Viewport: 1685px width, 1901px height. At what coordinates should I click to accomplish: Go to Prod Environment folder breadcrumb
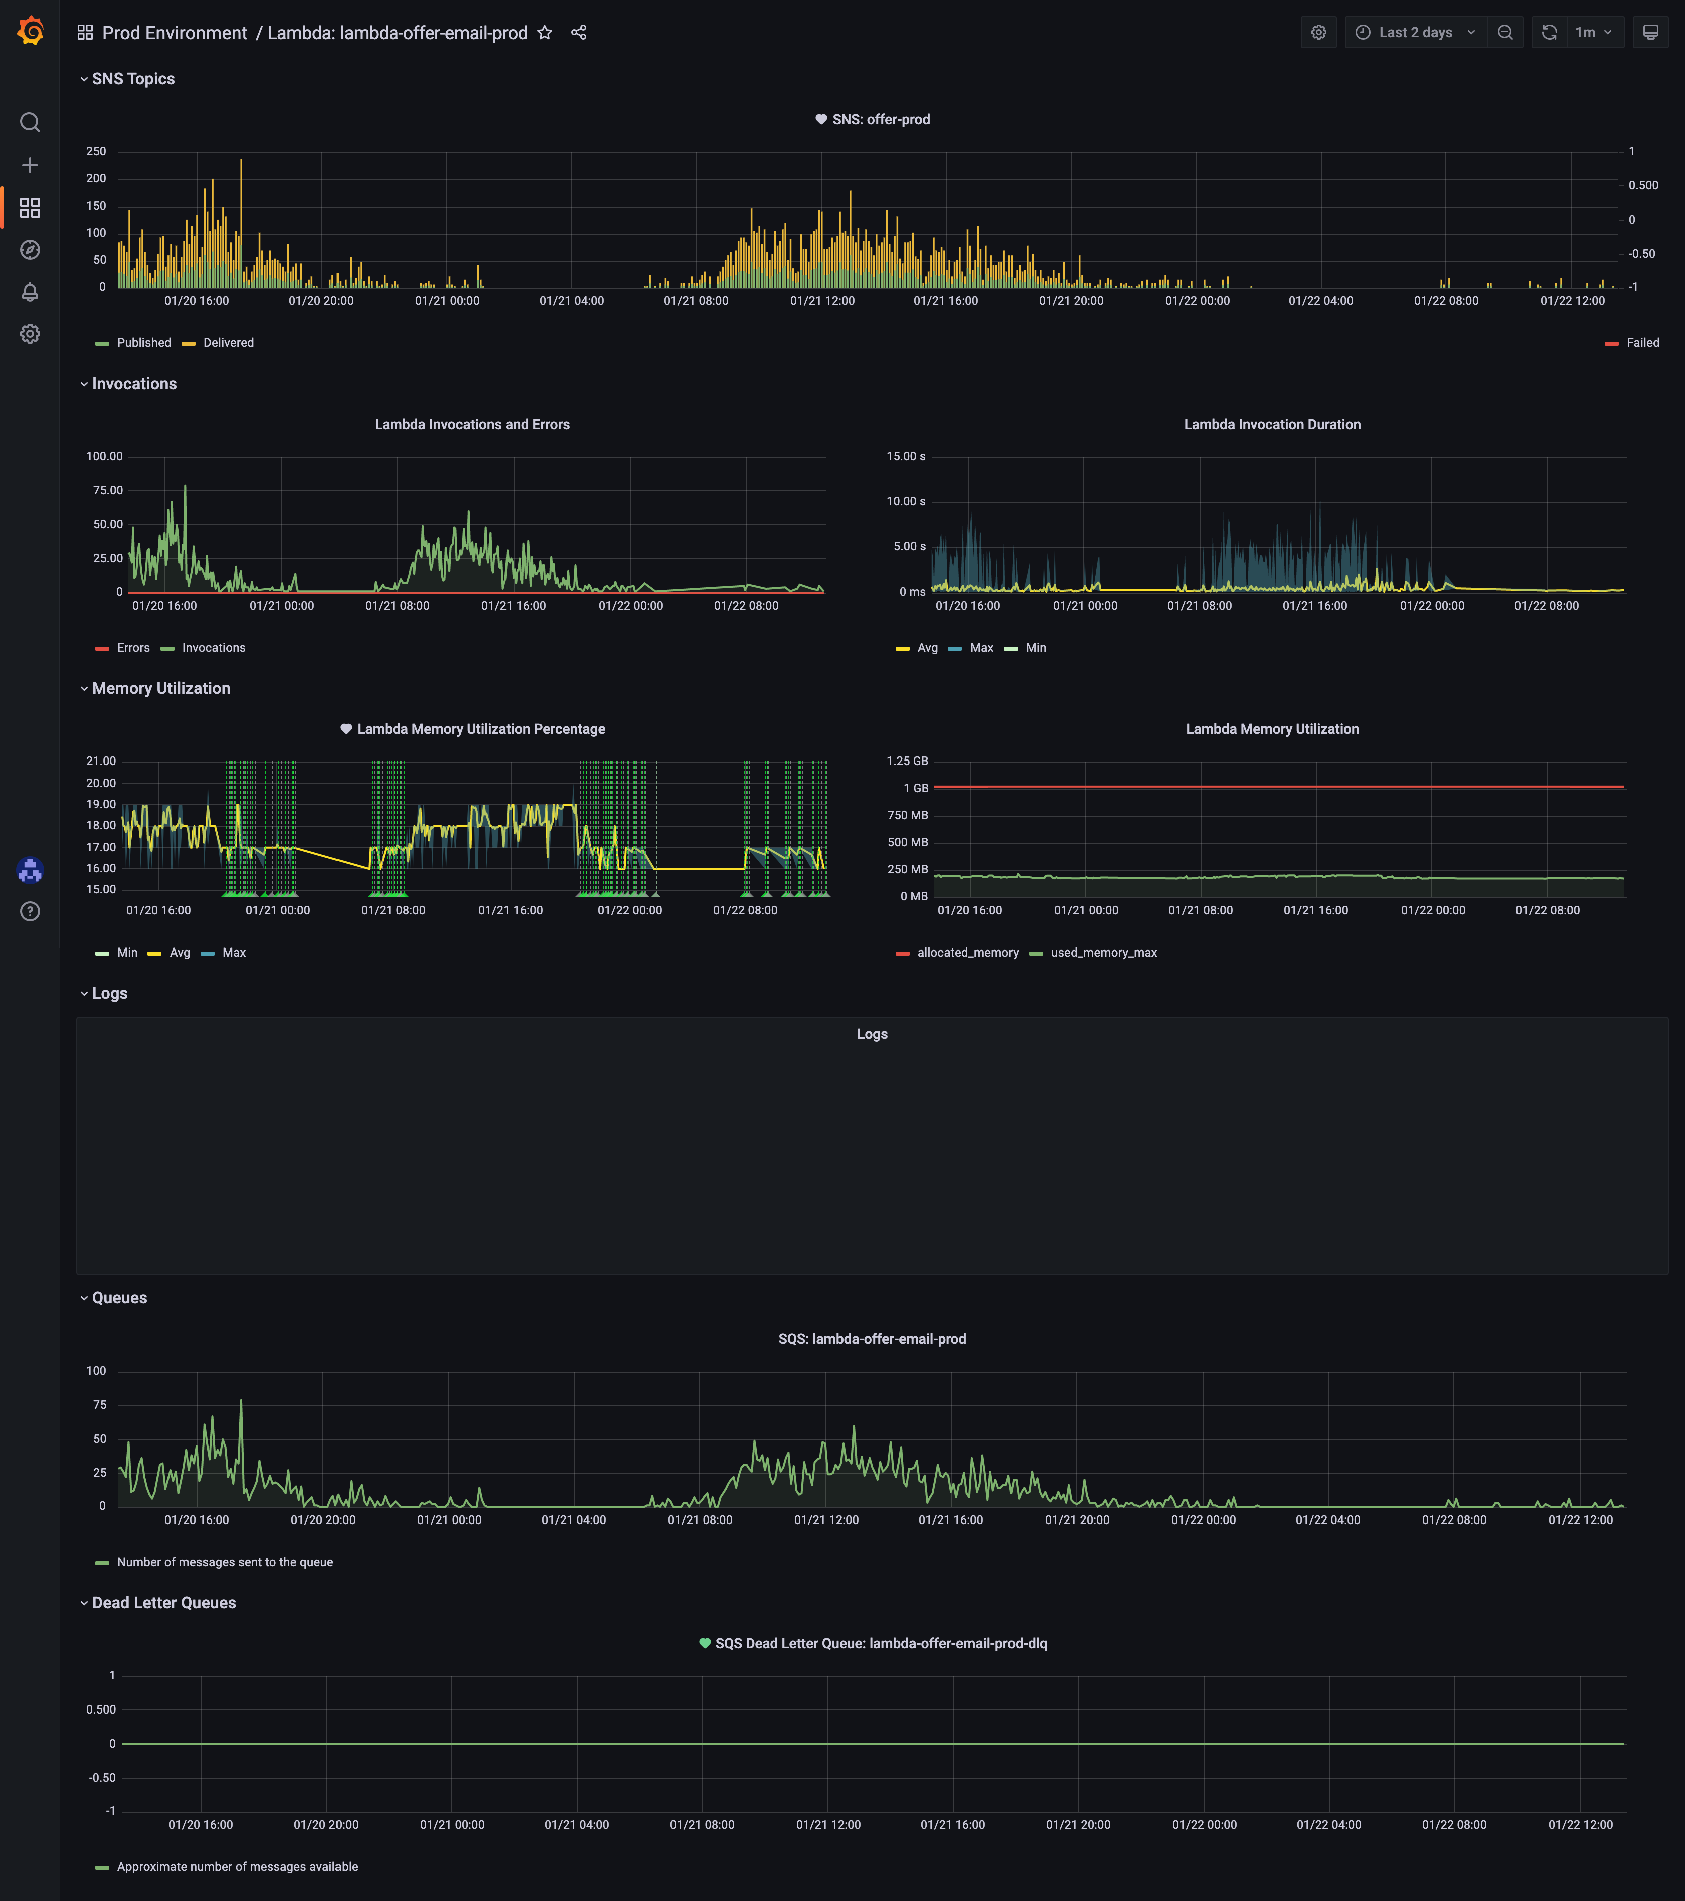tap(174, 33)
